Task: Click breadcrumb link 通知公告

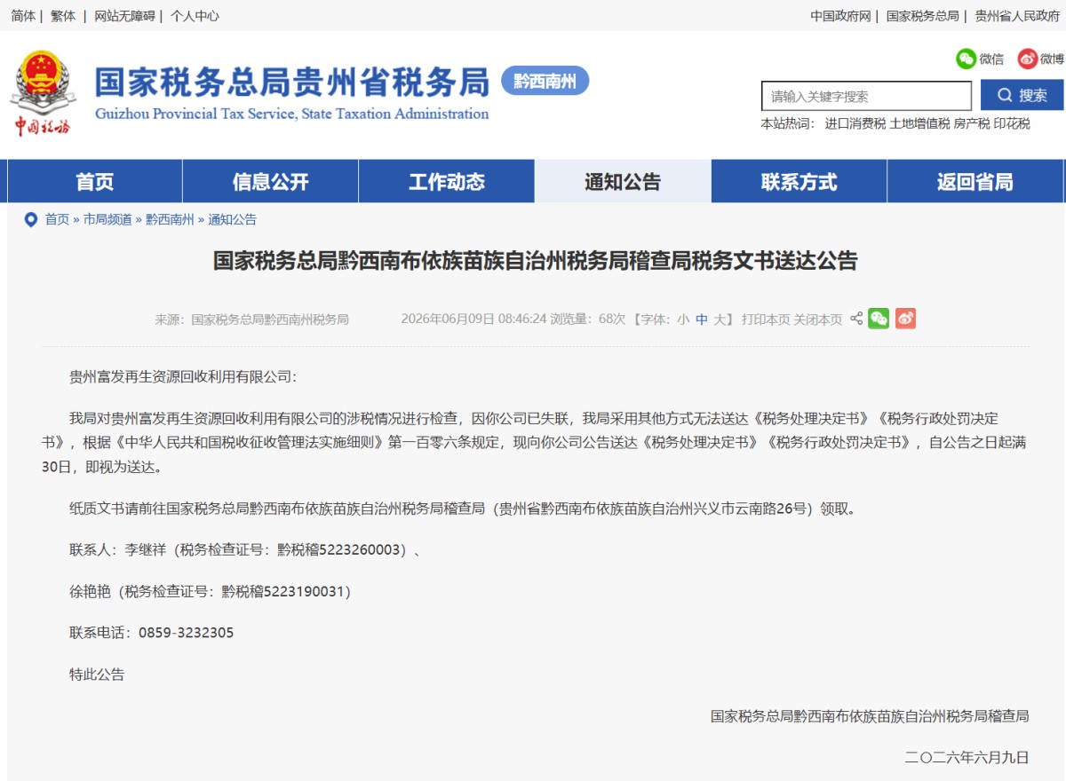Action: pyautogui.click(x=232, y=219)
